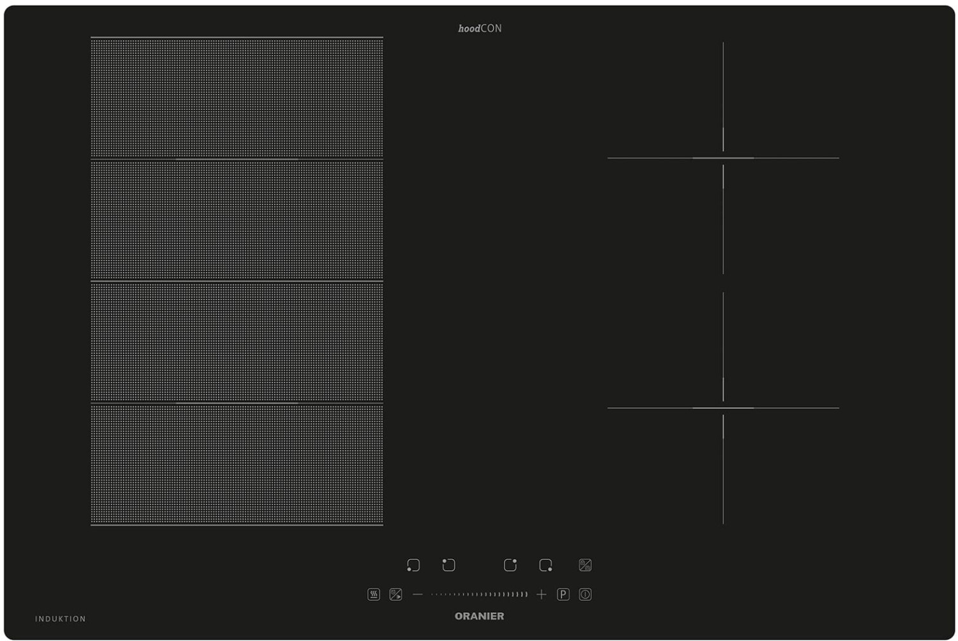Tap the bottom dotted flex zone
958x641 pixels.
(x=237, y=464)
